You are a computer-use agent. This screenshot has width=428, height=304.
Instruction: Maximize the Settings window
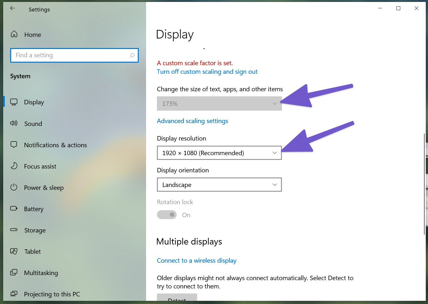click(x=398, y=8)
